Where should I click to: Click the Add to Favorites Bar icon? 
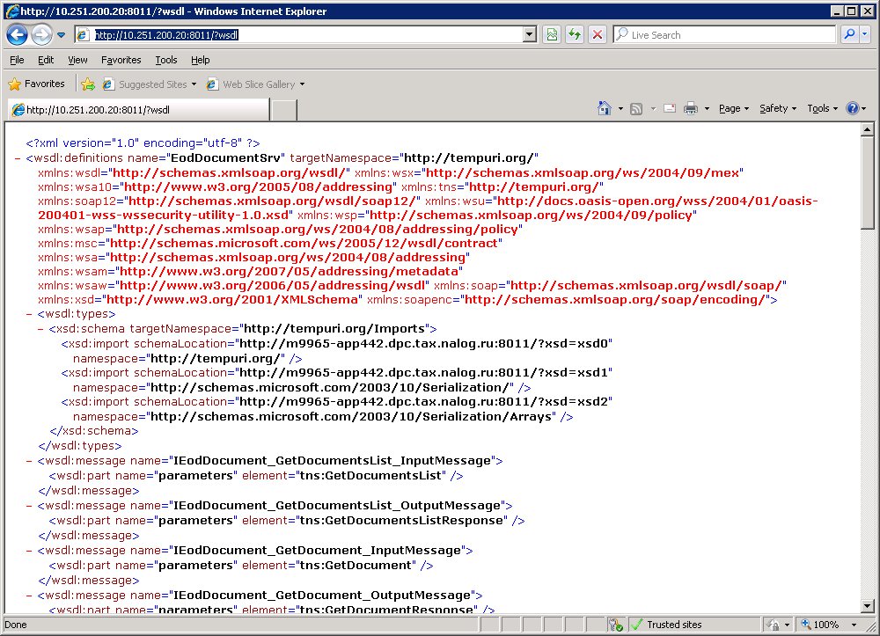(88, 84)
